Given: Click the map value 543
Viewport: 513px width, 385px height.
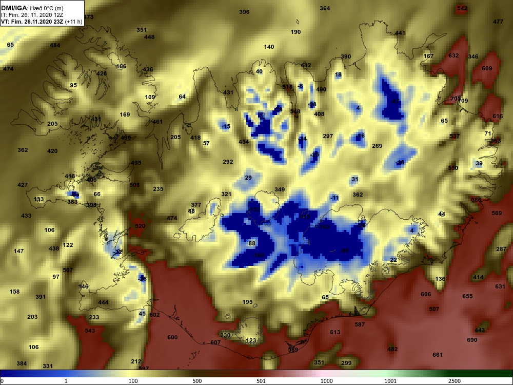Looking at the screenshot, I should point(90,330).
